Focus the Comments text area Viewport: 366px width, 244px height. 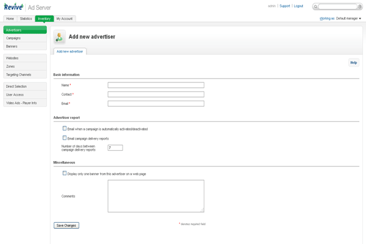coord(156,196)
